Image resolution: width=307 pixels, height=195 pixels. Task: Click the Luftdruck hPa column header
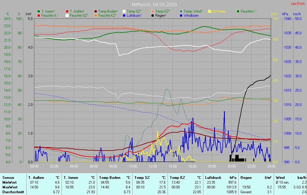(x=221, y=177)
